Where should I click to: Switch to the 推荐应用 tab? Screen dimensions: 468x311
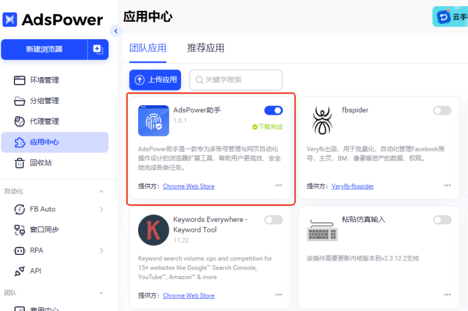coord(206,48)
